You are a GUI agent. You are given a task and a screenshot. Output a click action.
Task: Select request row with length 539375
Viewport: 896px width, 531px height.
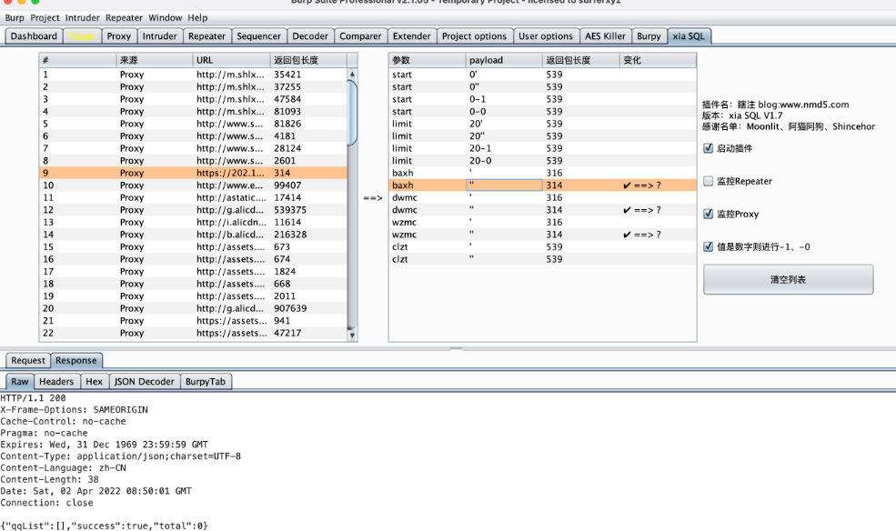(193, 209)
